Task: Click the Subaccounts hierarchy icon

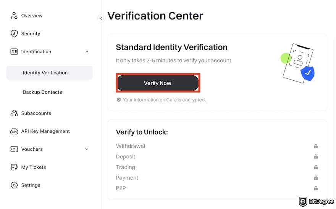Action: 14,113
